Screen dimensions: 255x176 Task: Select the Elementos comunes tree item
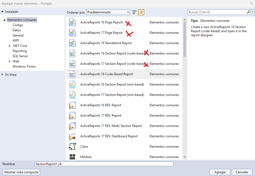click(22, 20)
